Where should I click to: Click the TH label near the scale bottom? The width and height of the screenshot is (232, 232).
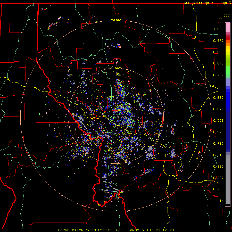click(221, 201)
